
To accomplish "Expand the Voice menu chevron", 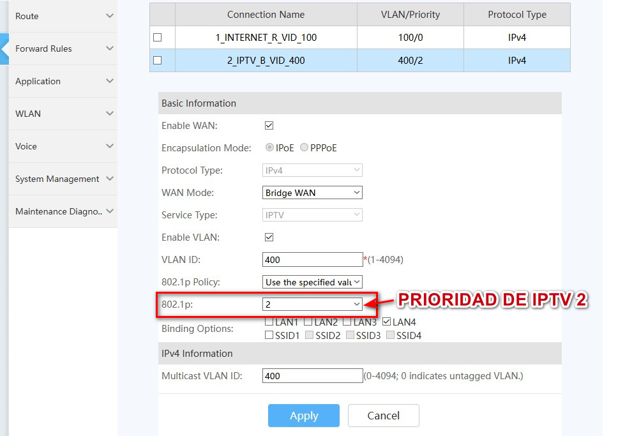I will point(110,146).
